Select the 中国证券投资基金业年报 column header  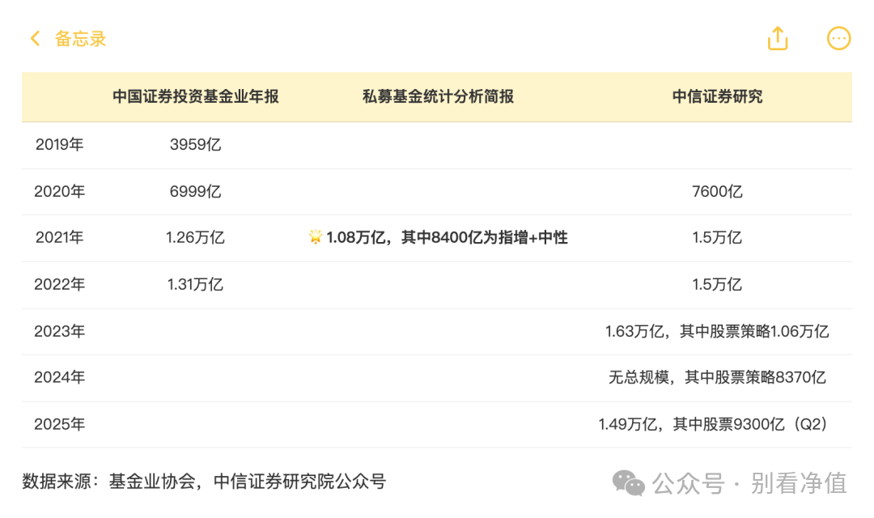(x=195, y=96)
